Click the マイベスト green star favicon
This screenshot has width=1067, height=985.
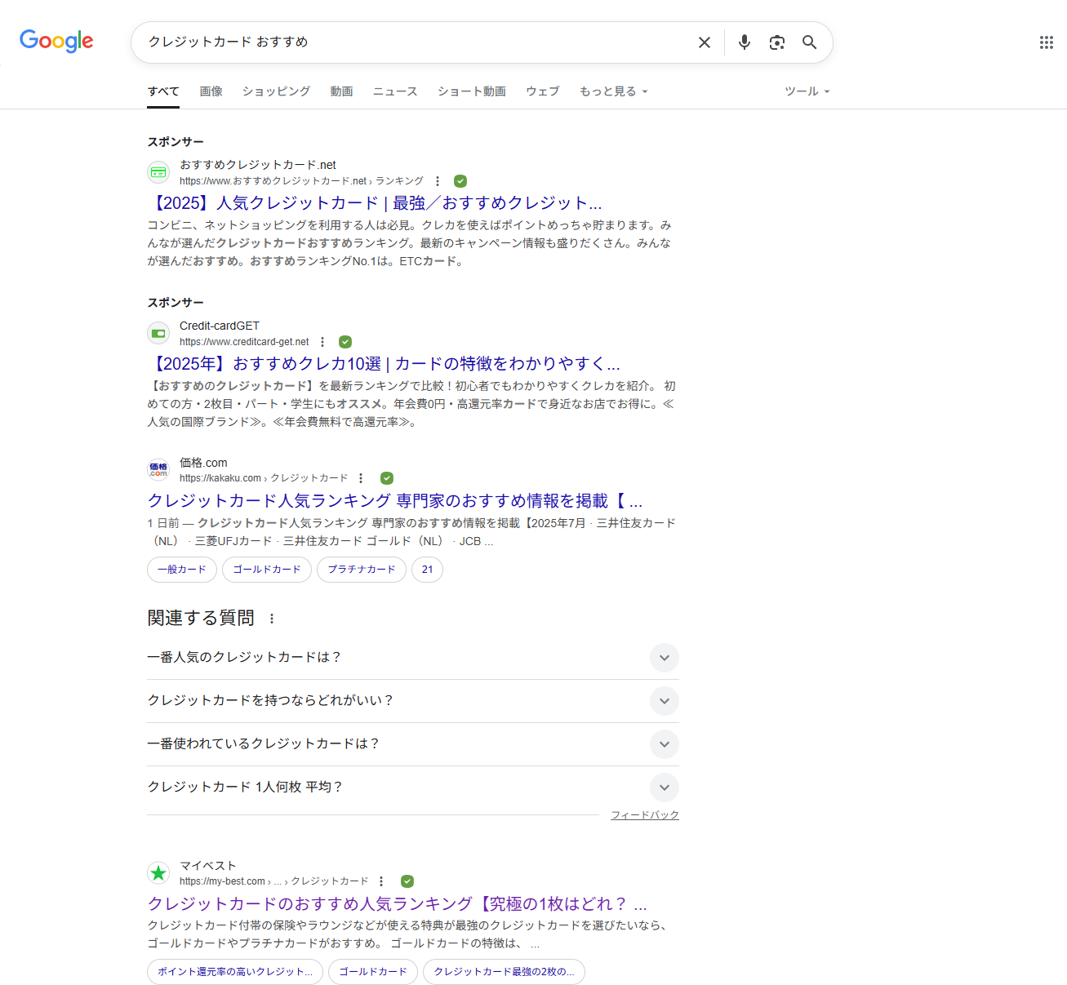pyautogui.click(x=158, y=872)
